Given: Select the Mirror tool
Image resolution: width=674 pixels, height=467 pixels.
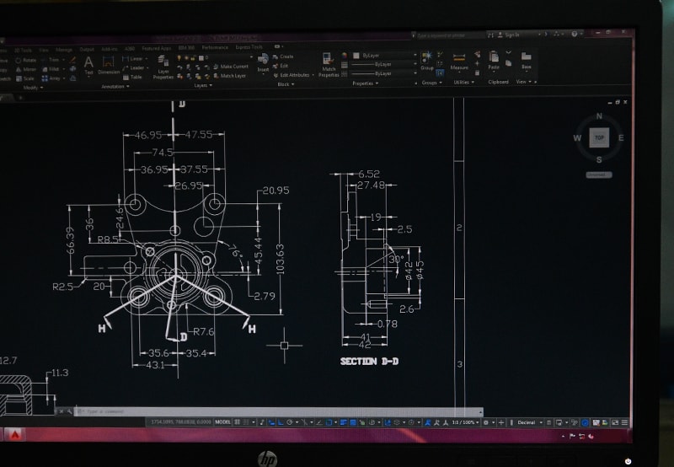Looking at the screenshot, I should pos(26,69).
